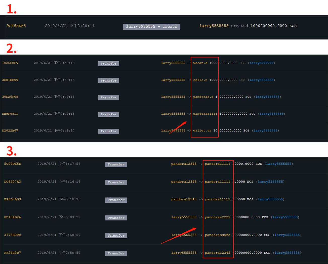
Task: Open sender larry5555555 in the pandoras.e row
Action: (173, 97)
